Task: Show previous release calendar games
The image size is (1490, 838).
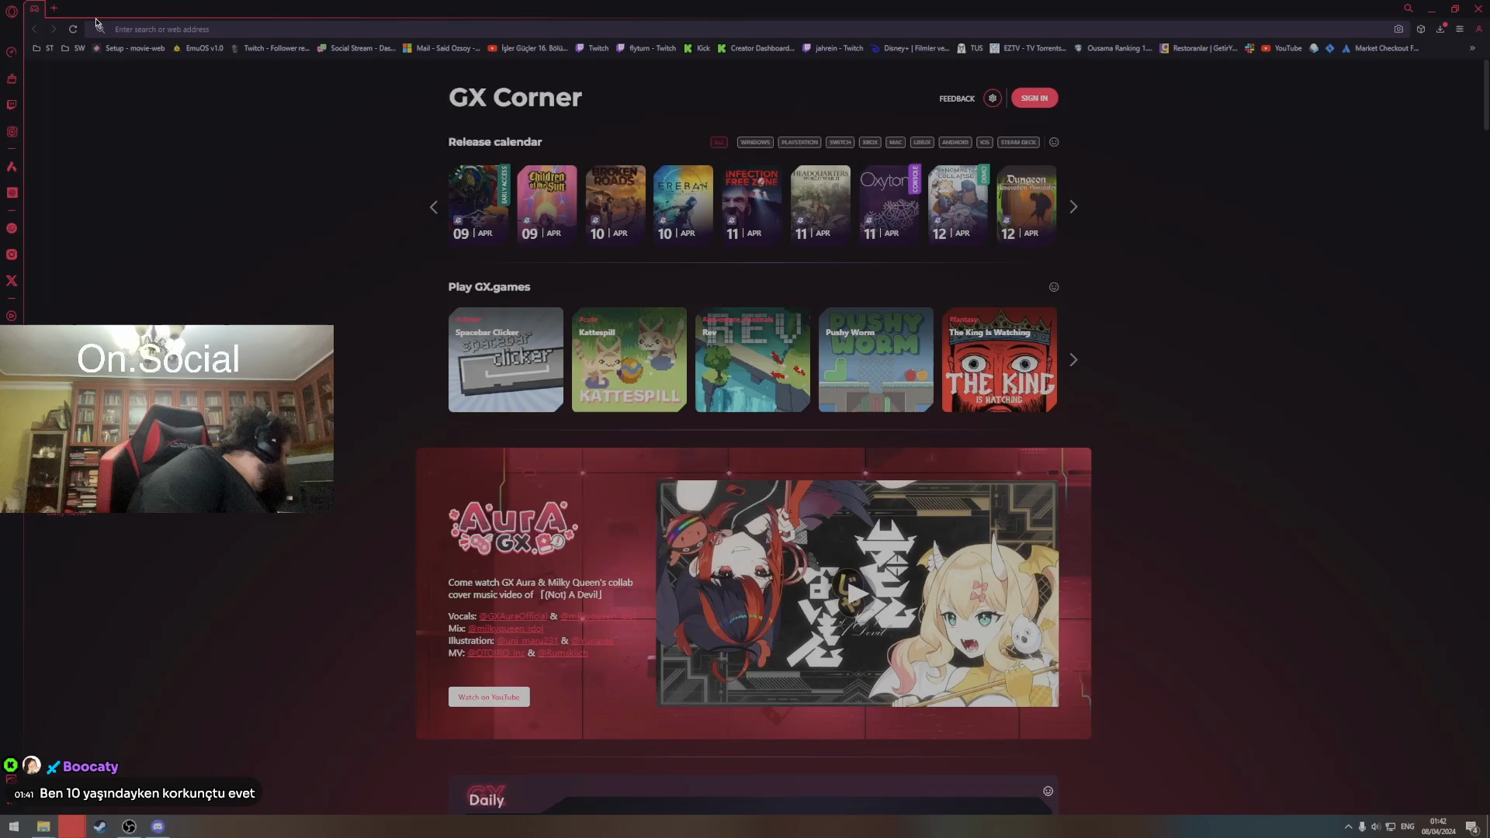Action: 434,207
